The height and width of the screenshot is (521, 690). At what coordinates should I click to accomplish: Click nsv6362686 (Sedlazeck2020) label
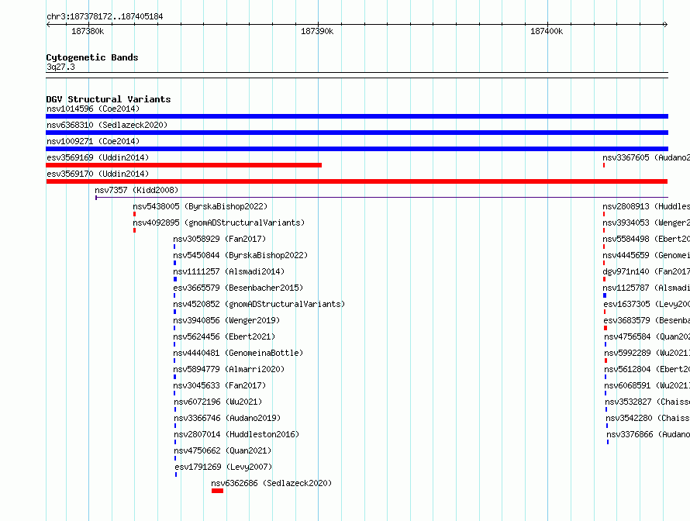pyautogui.click(x=271, y=483)
